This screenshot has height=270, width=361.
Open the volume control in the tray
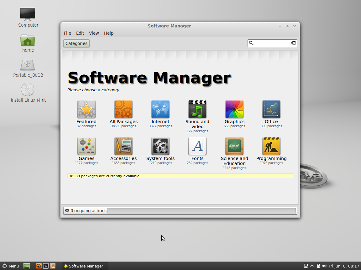(x=324, y=266)
